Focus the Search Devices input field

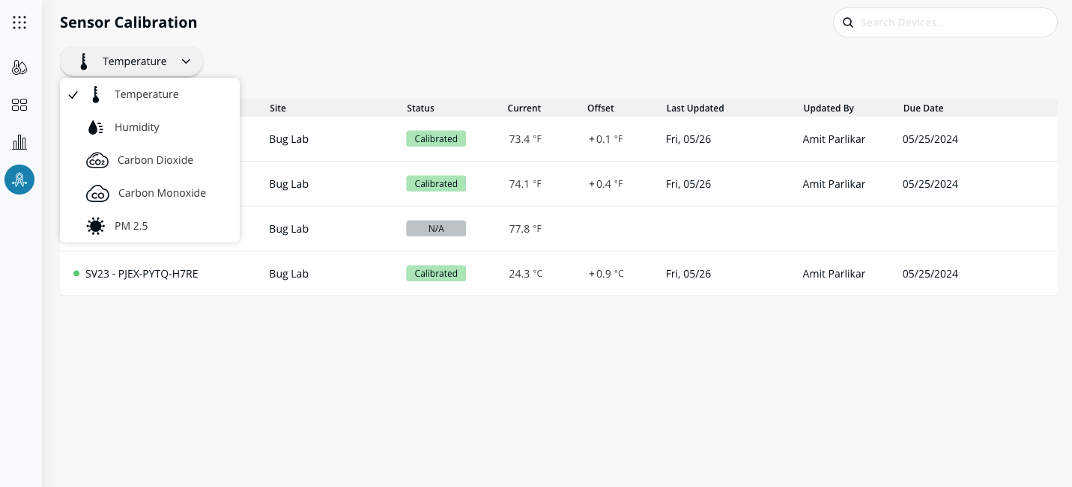click(951, 22)
